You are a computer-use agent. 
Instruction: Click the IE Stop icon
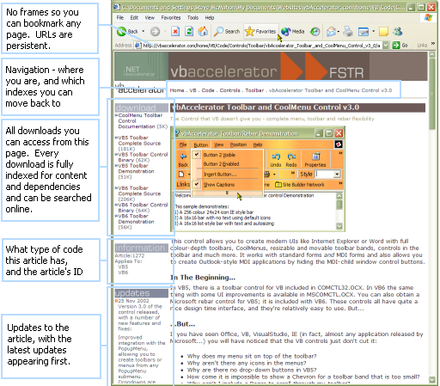click(175, 31)
